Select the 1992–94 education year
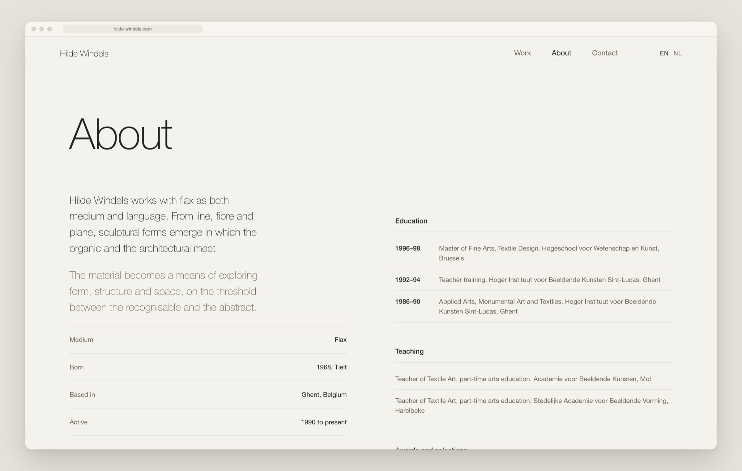 click(x=407, y=280)
